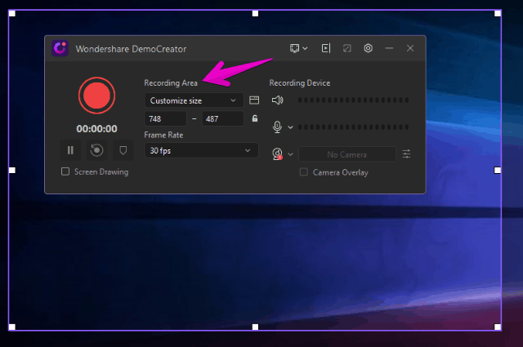Click the left-middle recording area handle
Image resolution: width=523 pixels, height=347 pixels.
[12, 171]
